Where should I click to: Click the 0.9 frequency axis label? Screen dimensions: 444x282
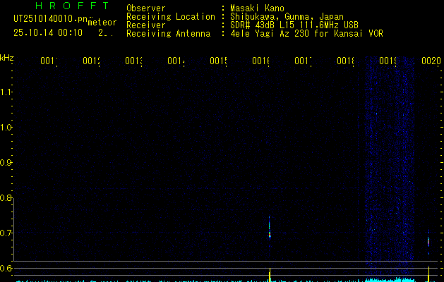6,163
